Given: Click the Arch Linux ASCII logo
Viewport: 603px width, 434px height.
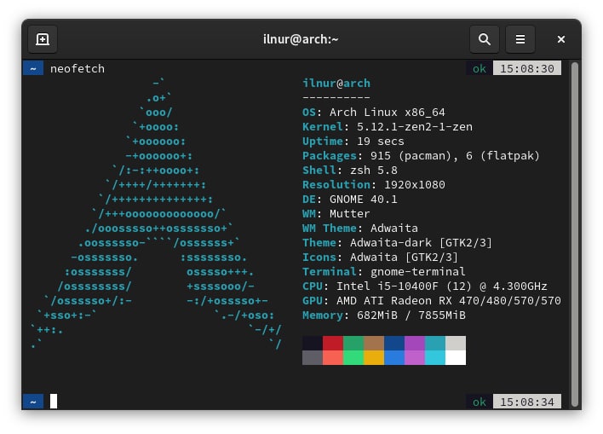Looking at the screenshot, I should [x=156, y=214].
